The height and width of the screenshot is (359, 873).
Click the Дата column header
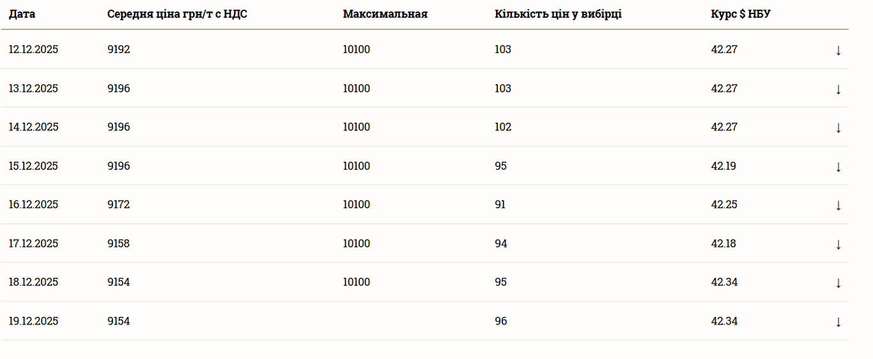tap(22, 14)
